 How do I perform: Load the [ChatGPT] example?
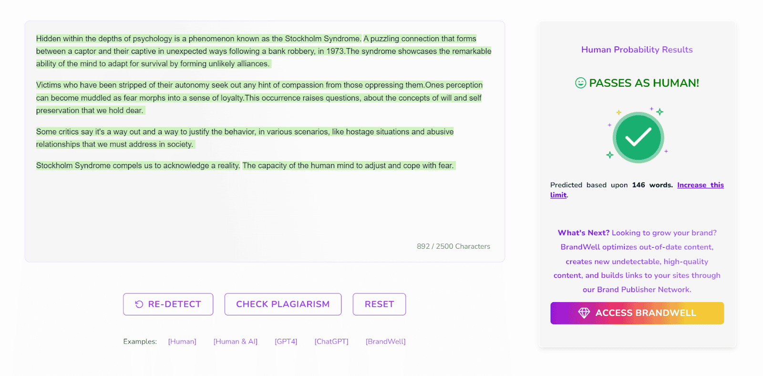[331, 341]
